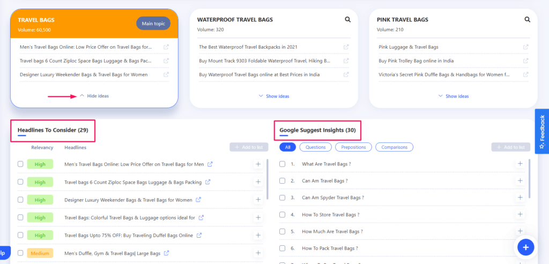Click search icon on Waterproof Travel Bags card
This screenshot has height=264, width=549.
click(348, 20)
